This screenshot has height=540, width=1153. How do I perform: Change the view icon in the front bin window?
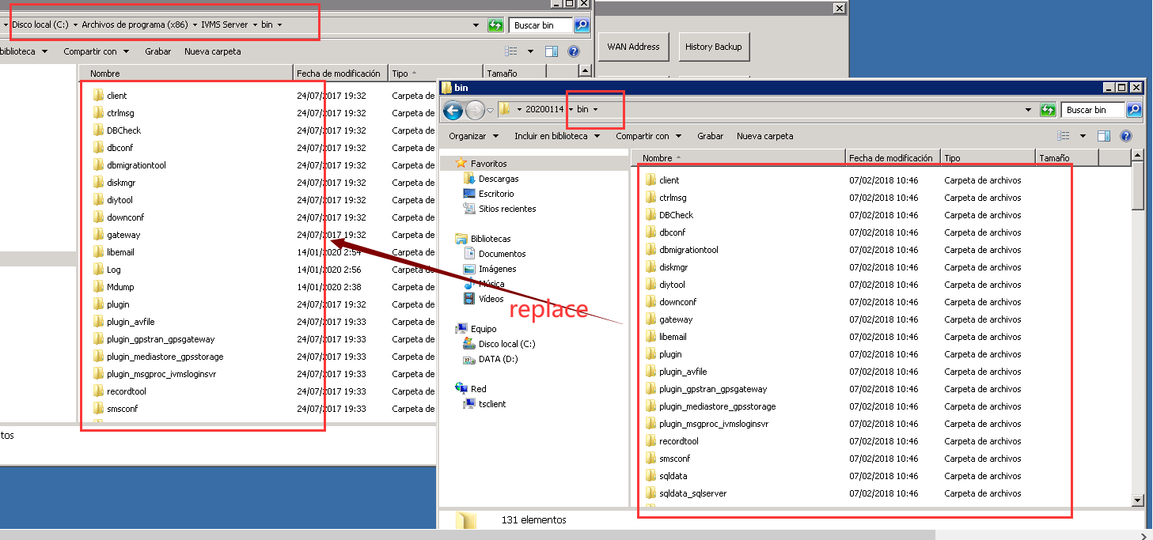click(x=1064, y=136)
